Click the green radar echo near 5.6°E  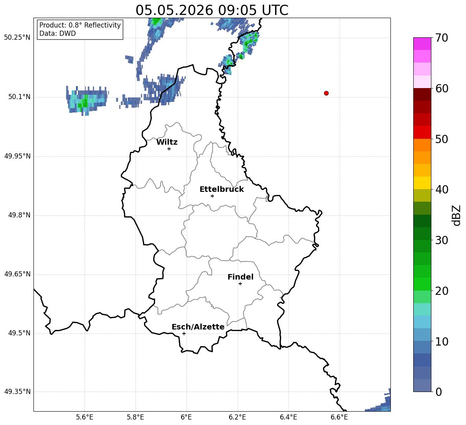coord(84,103)
